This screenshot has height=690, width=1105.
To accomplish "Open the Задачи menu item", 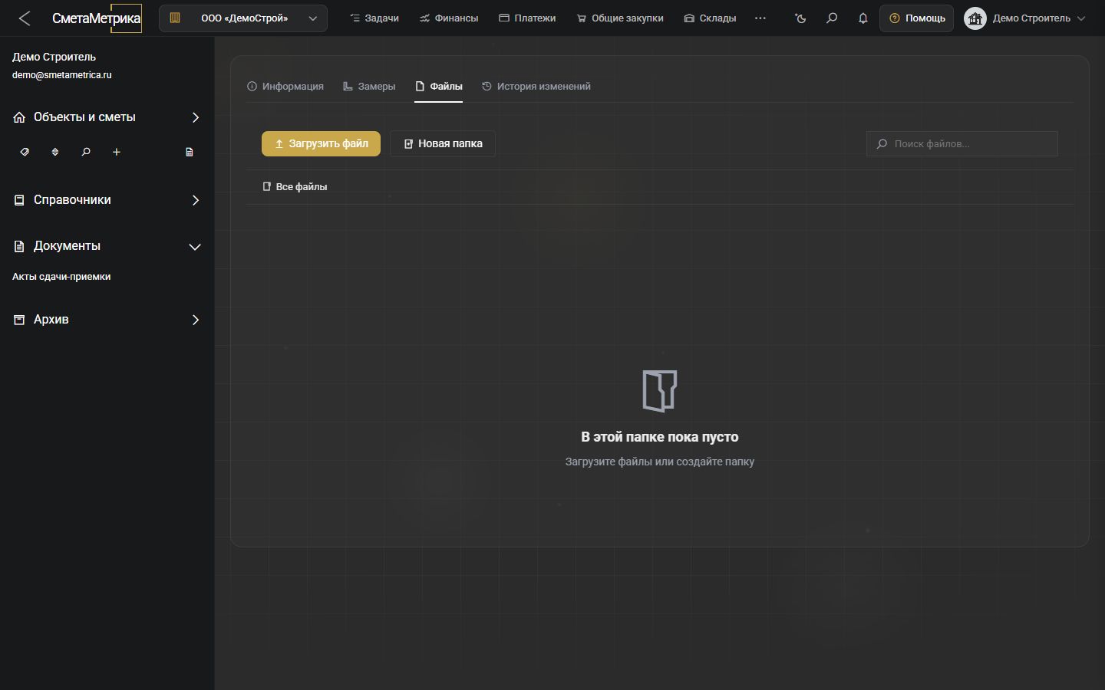I will tap(374, 18).
